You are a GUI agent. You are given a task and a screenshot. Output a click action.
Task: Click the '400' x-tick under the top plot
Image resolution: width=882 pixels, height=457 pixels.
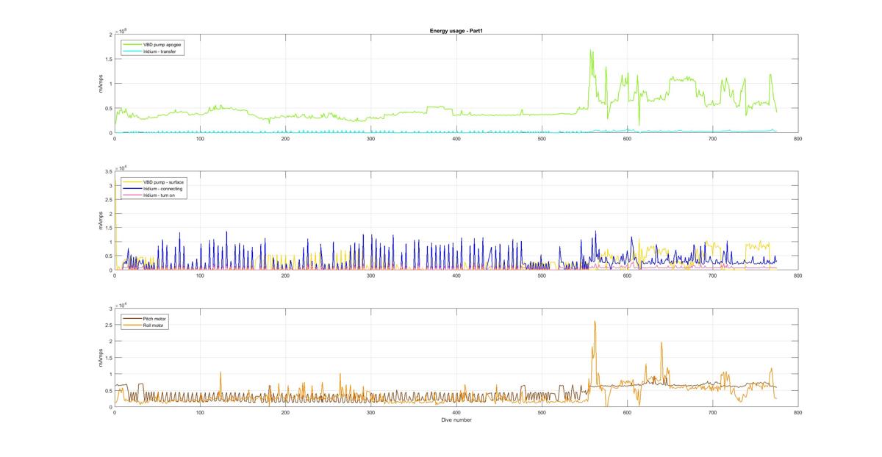click(x=456, y=138)
